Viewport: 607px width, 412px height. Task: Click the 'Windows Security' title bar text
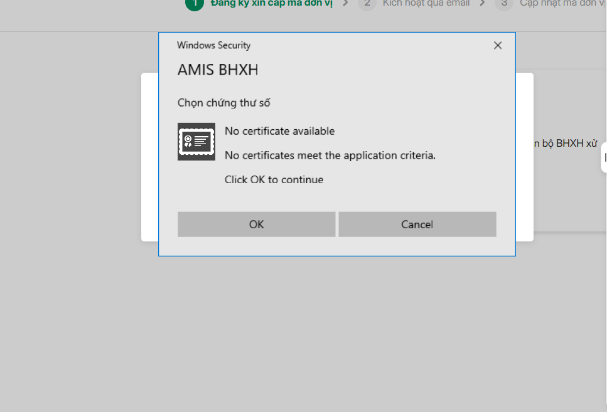(213, 45)
